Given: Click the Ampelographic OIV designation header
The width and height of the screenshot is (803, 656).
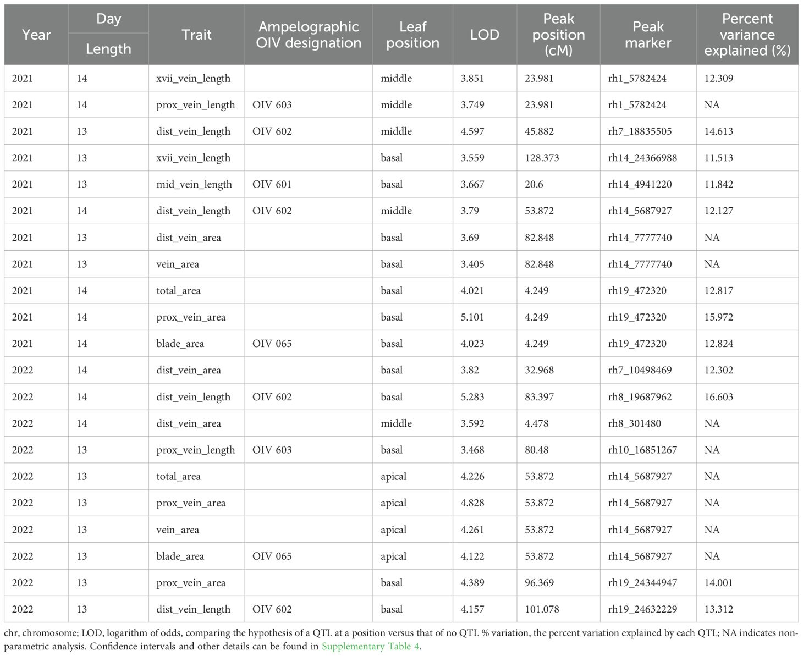Looking at the screenshot, I should (x=309, y=35).
